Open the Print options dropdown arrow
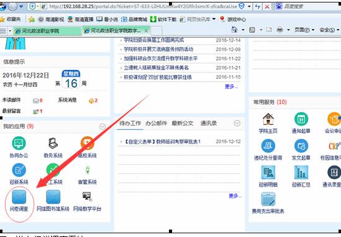Screen dimensions: 341x237 pyautogui.click(x=288, y=30)
